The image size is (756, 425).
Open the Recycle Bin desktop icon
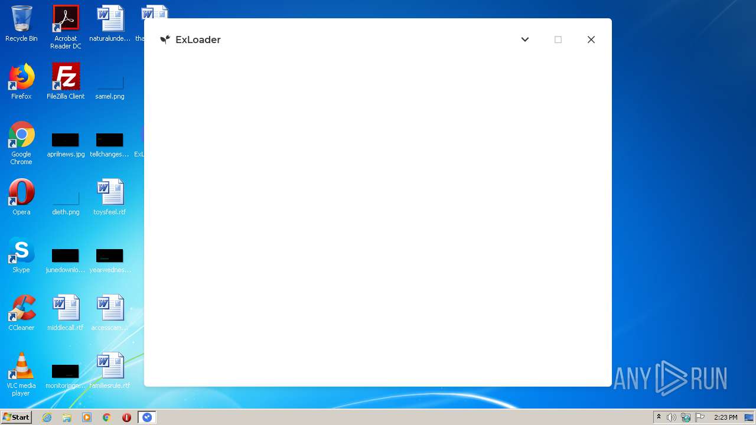coord(21,24)
